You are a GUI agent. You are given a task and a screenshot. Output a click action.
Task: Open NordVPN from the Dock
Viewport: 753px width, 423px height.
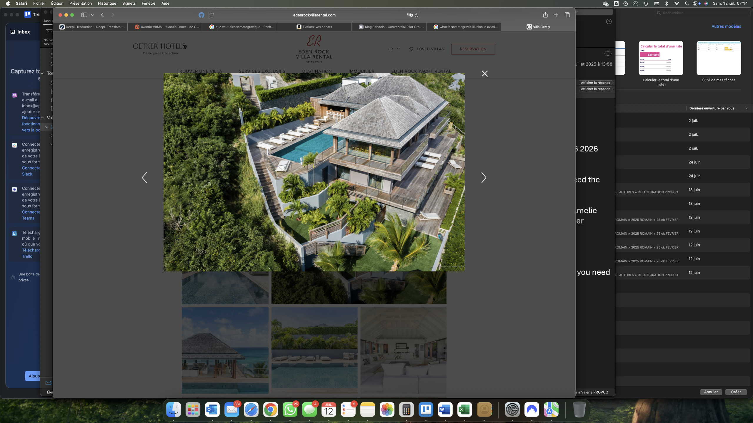[x=532, y=409]
